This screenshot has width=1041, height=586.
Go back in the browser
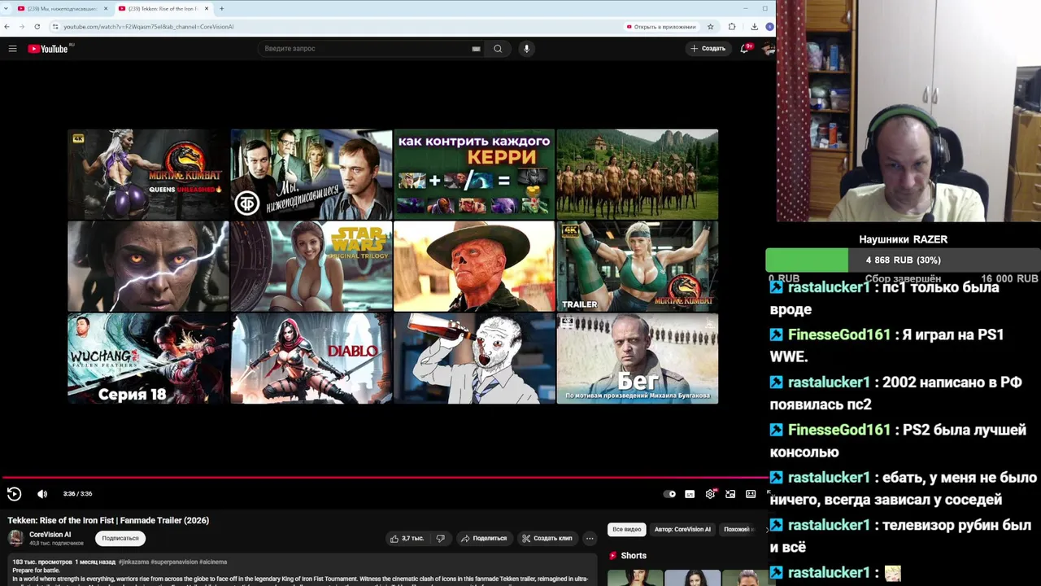tap(7, 27)
